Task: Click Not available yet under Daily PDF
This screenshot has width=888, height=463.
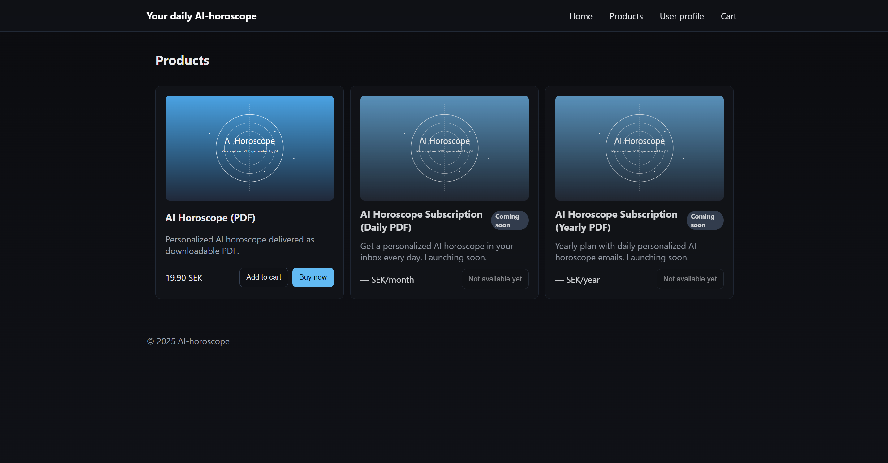Action: [495, 279]
